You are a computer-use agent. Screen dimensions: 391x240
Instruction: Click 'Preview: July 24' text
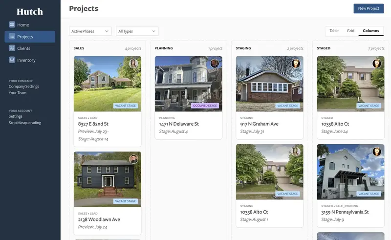(92, 227)
